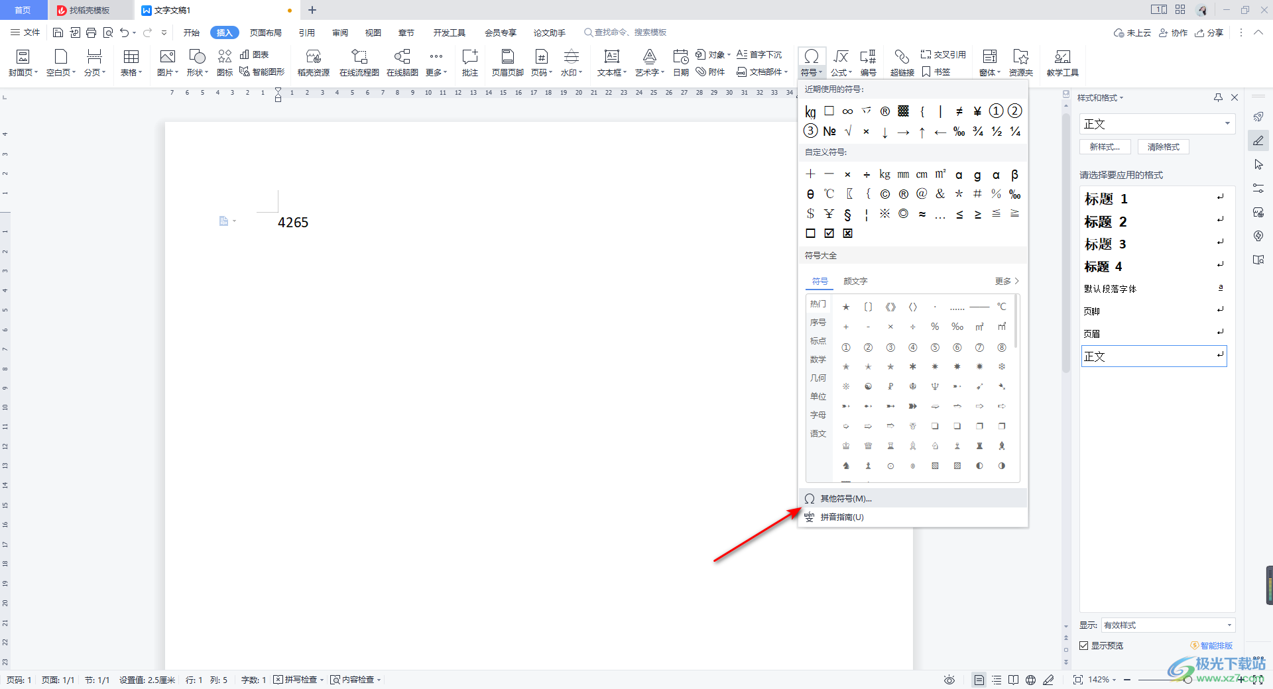Apply the Heading 1 (标题 1) style
The height and width of the screenshot is (689, 1273).
point(1154,199)
